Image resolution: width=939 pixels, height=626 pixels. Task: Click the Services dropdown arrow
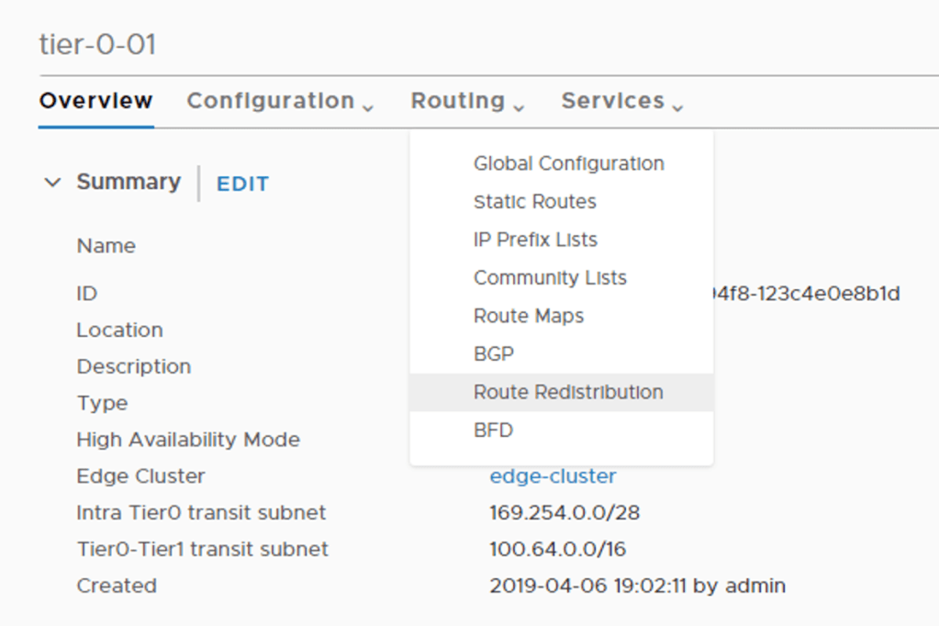(677, 107)
